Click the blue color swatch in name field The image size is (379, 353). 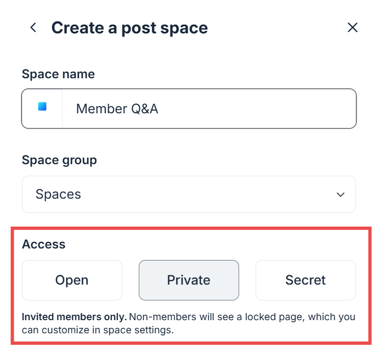pos(42,106)
